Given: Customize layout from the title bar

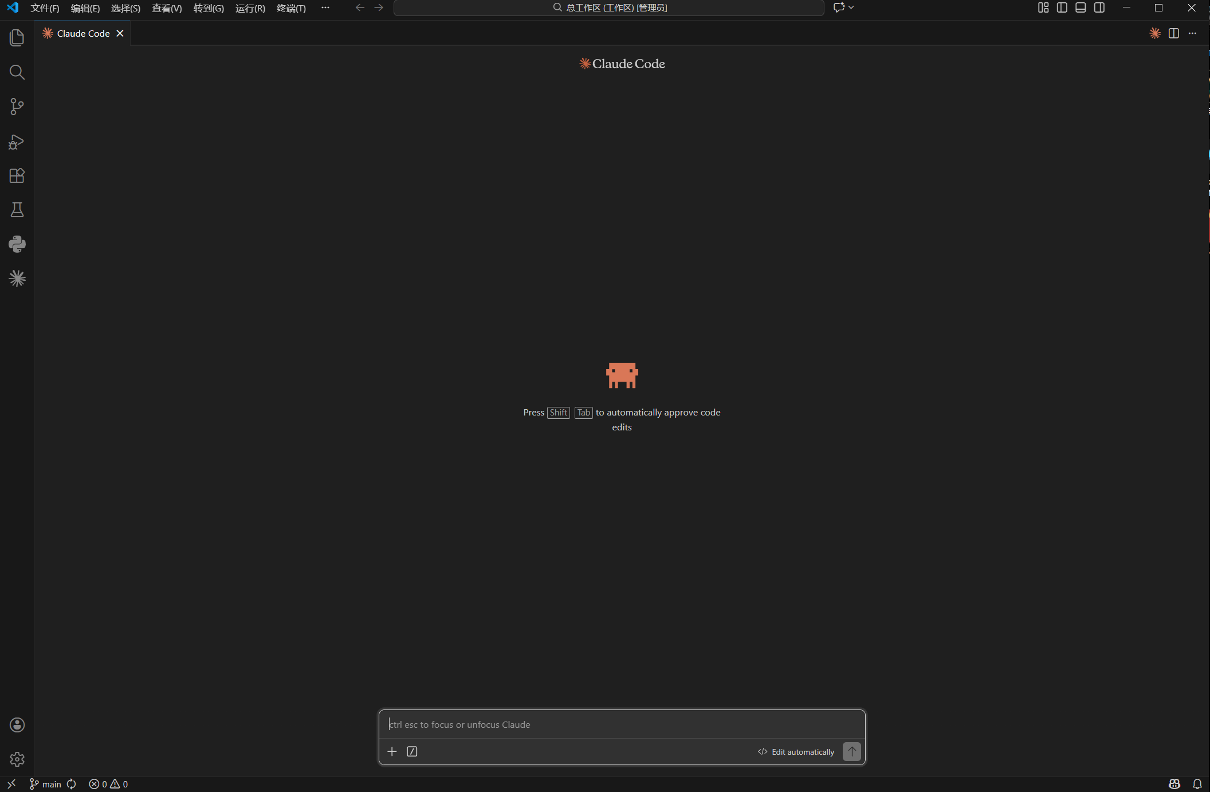Looking at the screenshot, I should 1043,7.
